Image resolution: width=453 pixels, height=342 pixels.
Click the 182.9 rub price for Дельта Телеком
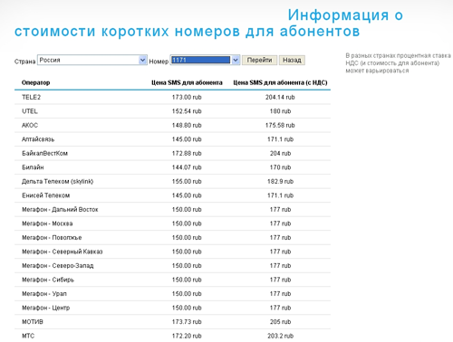click(280, 181)
